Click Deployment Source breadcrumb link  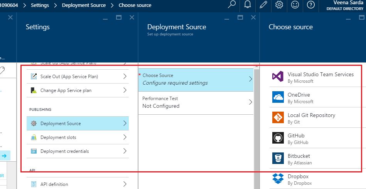tap(83, 5)
